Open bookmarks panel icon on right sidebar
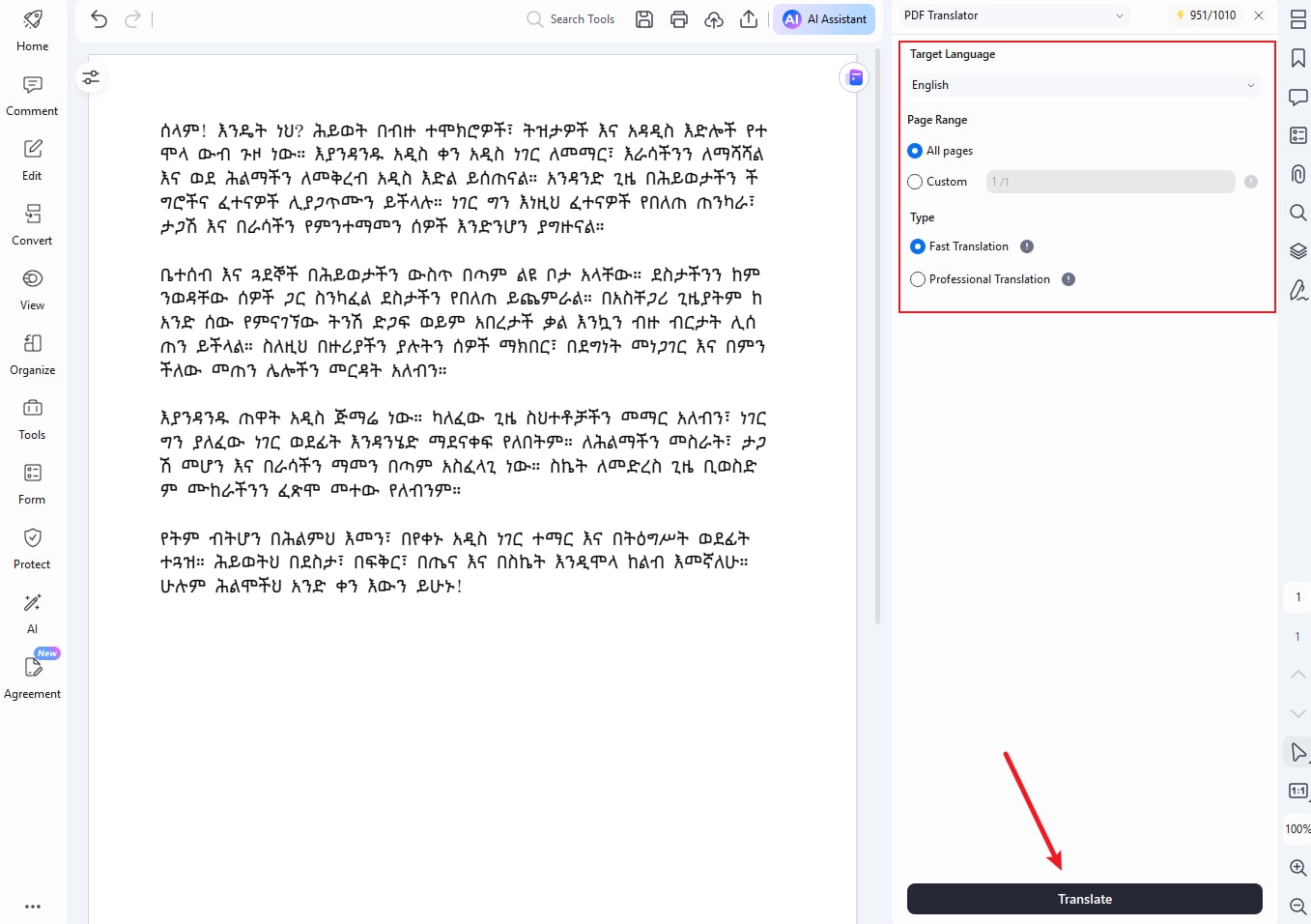Screen dimensions: 1311x924 tap(1298, 58)
